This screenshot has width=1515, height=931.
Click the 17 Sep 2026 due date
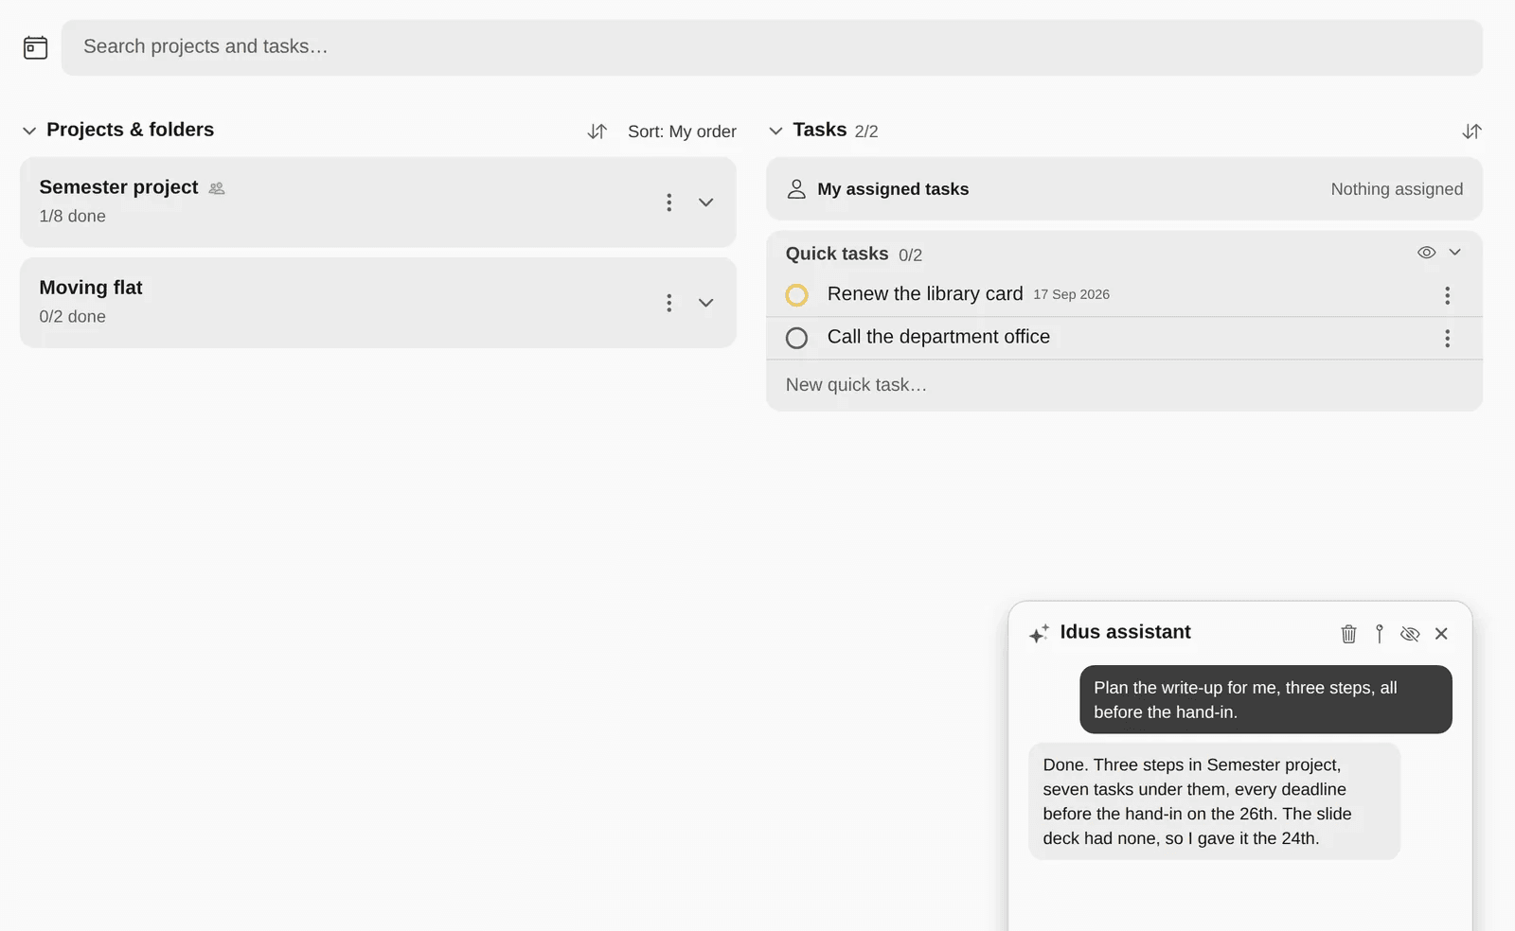click(1071, 294)
